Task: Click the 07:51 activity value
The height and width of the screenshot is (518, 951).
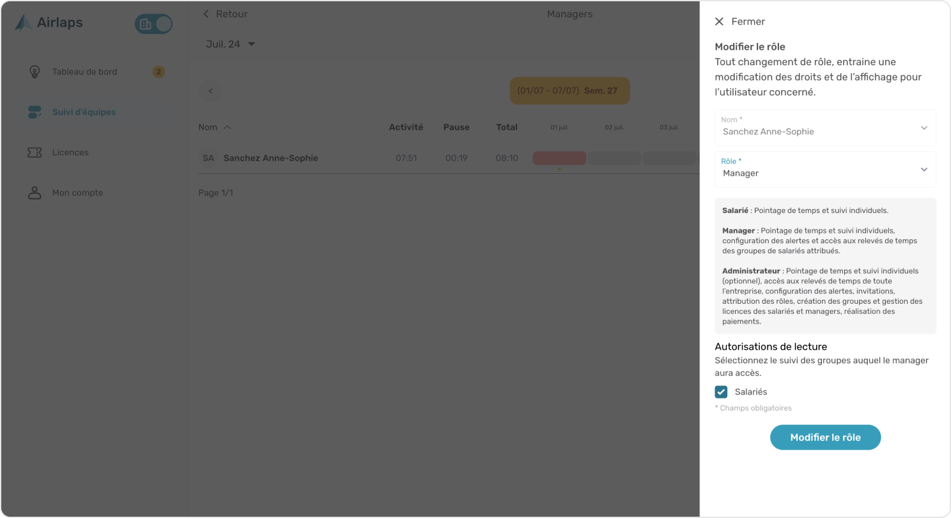Action: coord(406,158)
